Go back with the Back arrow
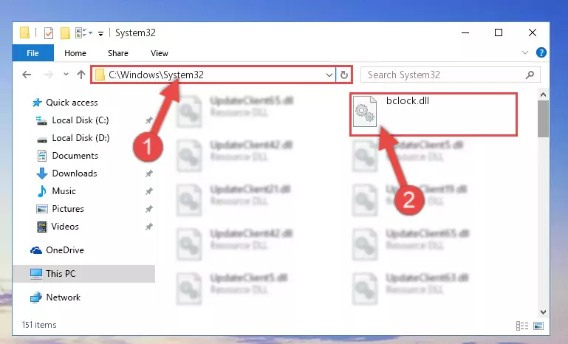This screenshot has width=568, height=344. click(27, 75)
